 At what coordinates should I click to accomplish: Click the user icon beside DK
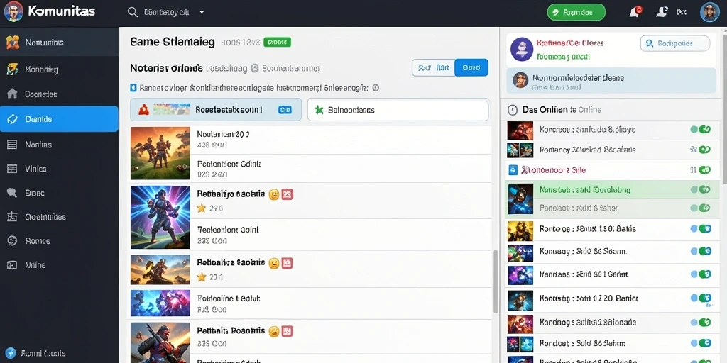[662, 12]
